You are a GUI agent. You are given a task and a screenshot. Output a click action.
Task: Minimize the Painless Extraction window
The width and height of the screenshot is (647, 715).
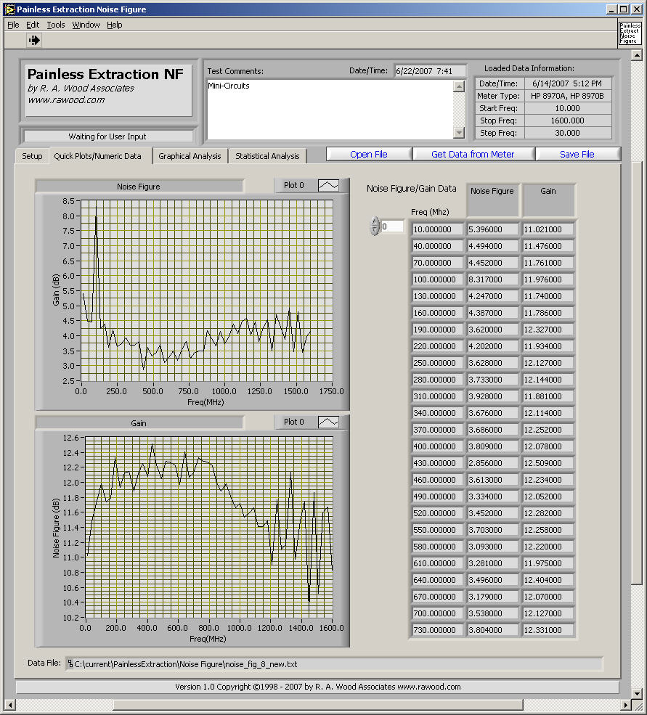point(612,9)
